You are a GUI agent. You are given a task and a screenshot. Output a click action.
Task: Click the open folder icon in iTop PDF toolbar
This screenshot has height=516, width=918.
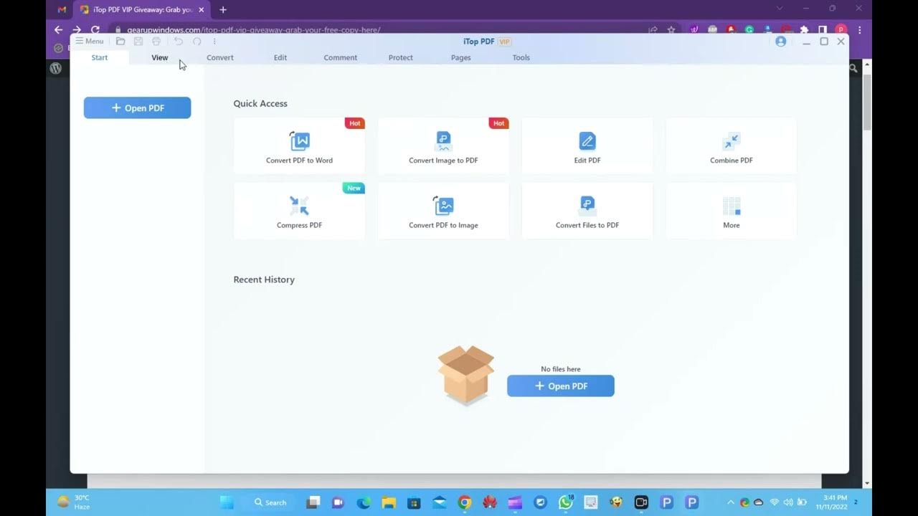[x=120, y=42]
